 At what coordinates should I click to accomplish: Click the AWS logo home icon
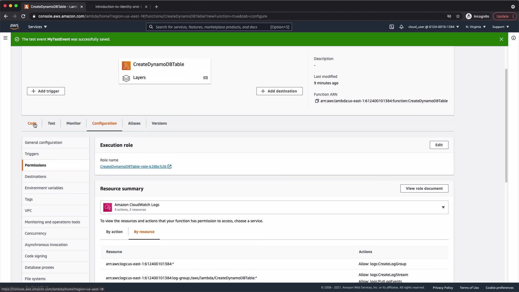14,26
